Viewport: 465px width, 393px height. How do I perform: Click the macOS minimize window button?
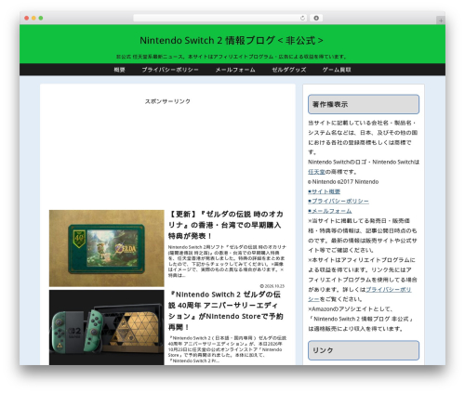[x=33, y=19]
